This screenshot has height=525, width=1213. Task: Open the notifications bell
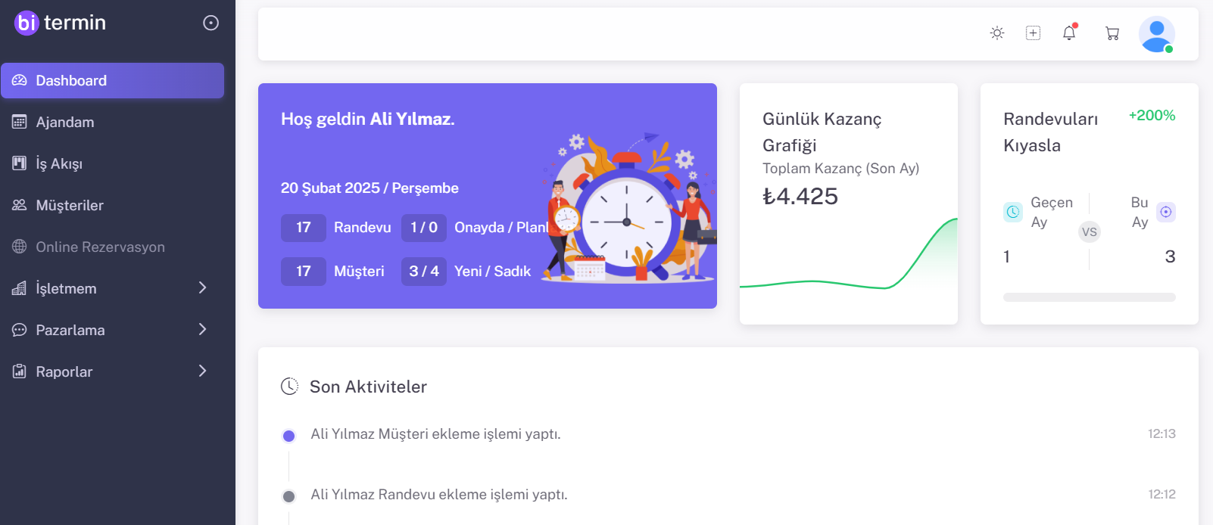(x=1069, y=33)
